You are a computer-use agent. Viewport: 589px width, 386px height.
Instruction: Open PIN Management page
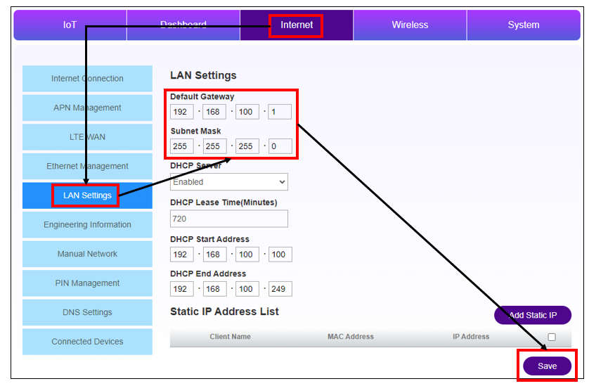coord(87,283)
